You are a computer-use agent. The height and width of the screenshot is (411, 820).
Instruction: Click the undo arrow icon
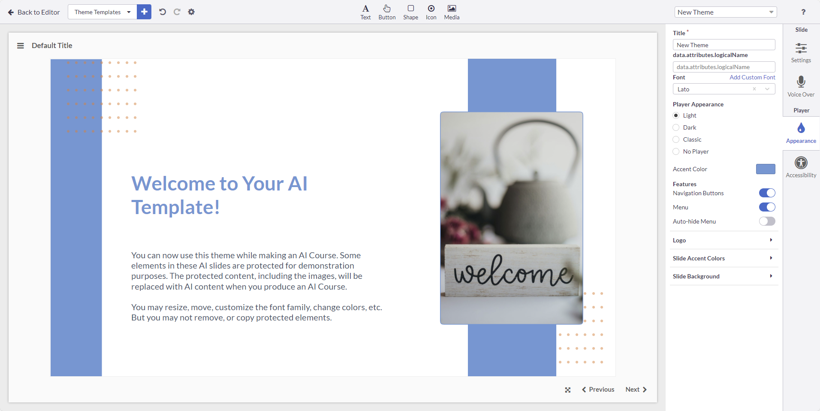point(162,12)
